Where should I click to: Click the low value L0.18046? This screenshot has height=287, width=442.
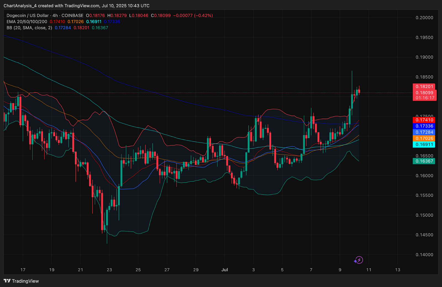coord(139,15)
